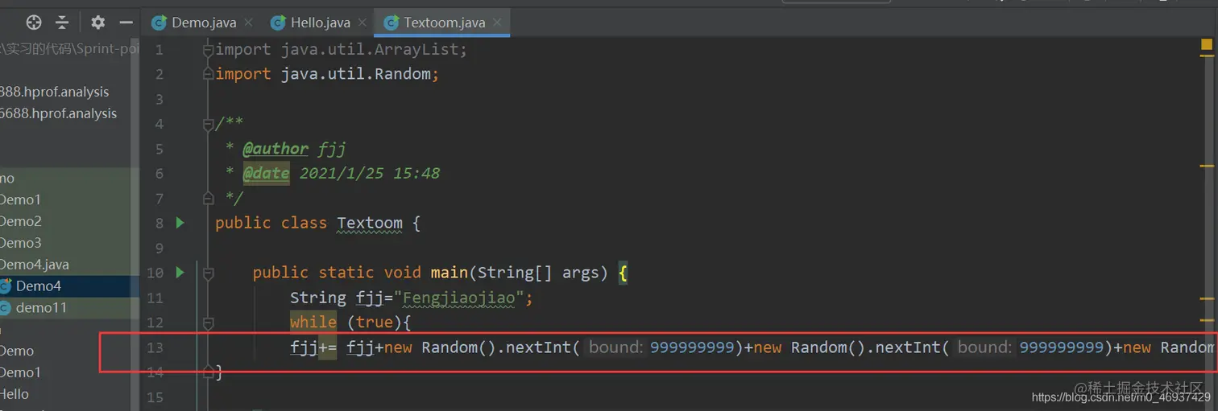Hide the project tool window
The width and height of the screenshot is (1218, 411).
pos(126,23)
